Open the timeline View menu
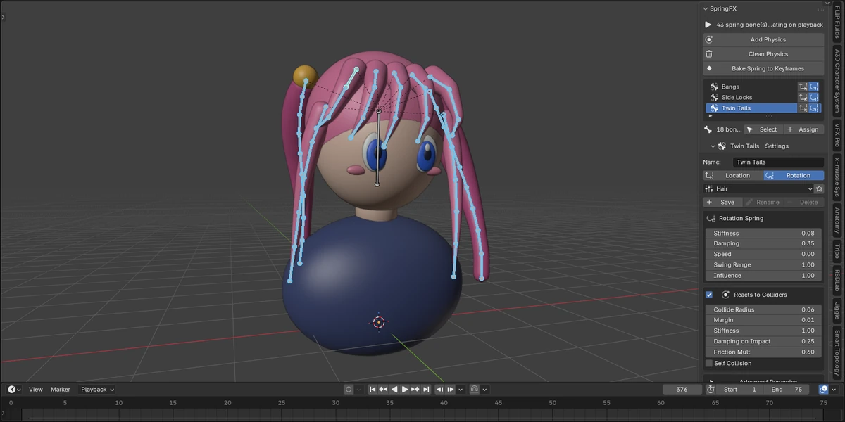 coord(35,389)
